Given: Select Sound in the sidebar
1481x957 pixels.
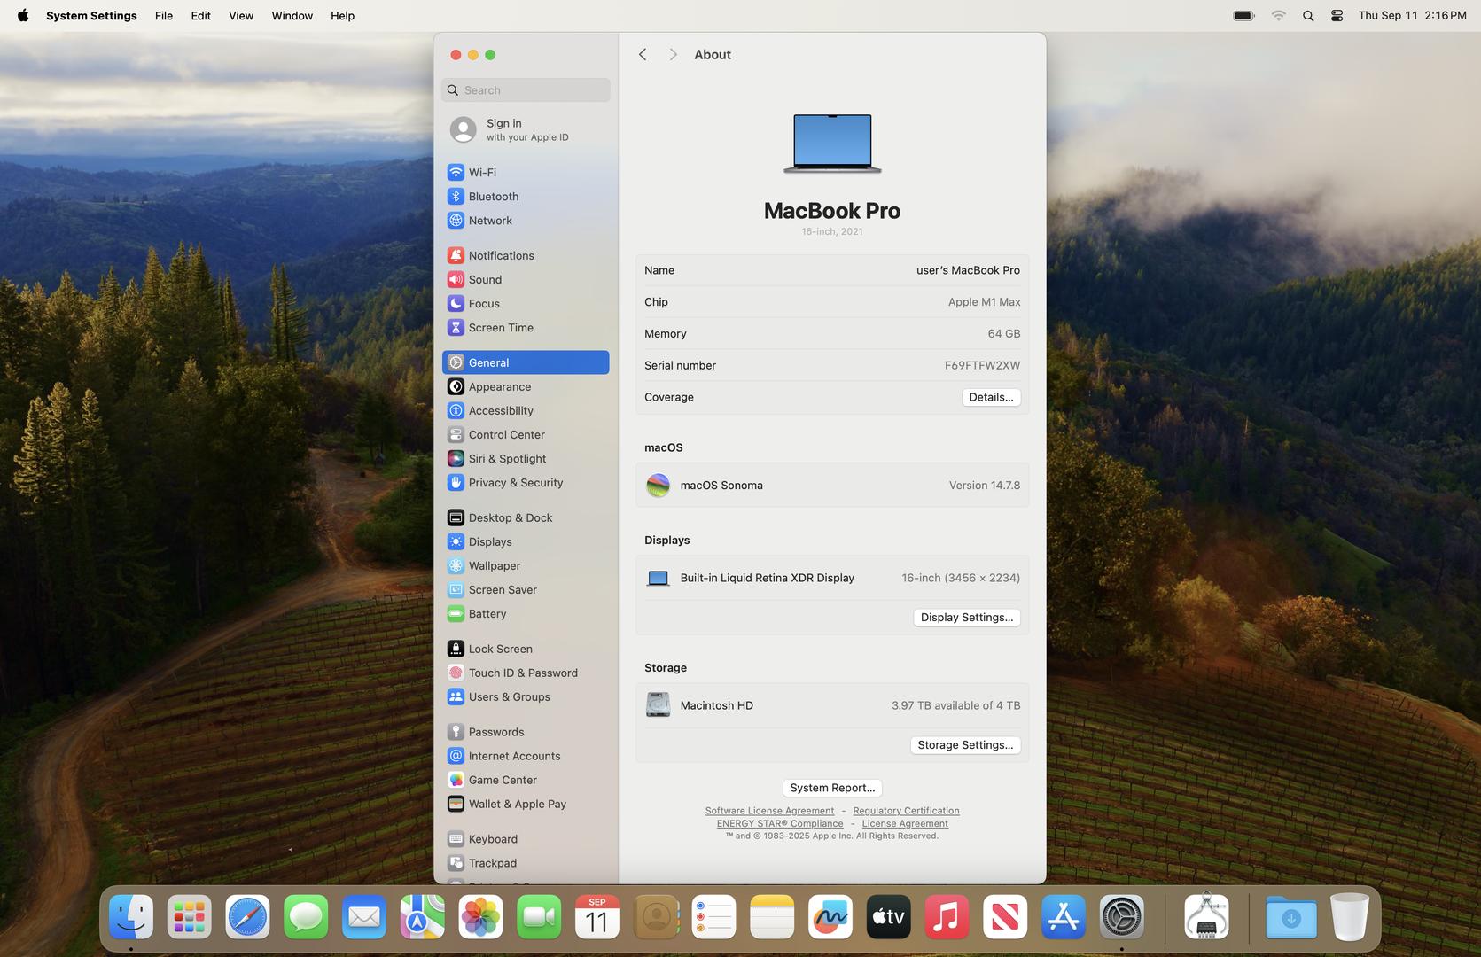Looking at the screenshot, I should pyautogui.click(x=525, y=279).
